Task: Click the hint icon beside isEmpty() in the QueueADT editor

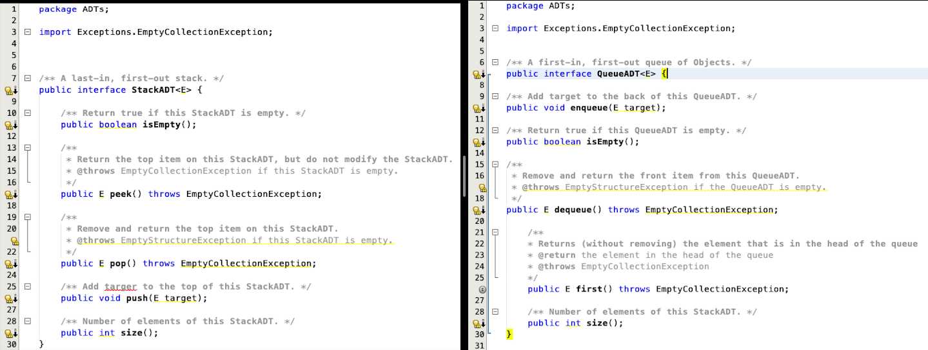Action: (x=479, y=142)
